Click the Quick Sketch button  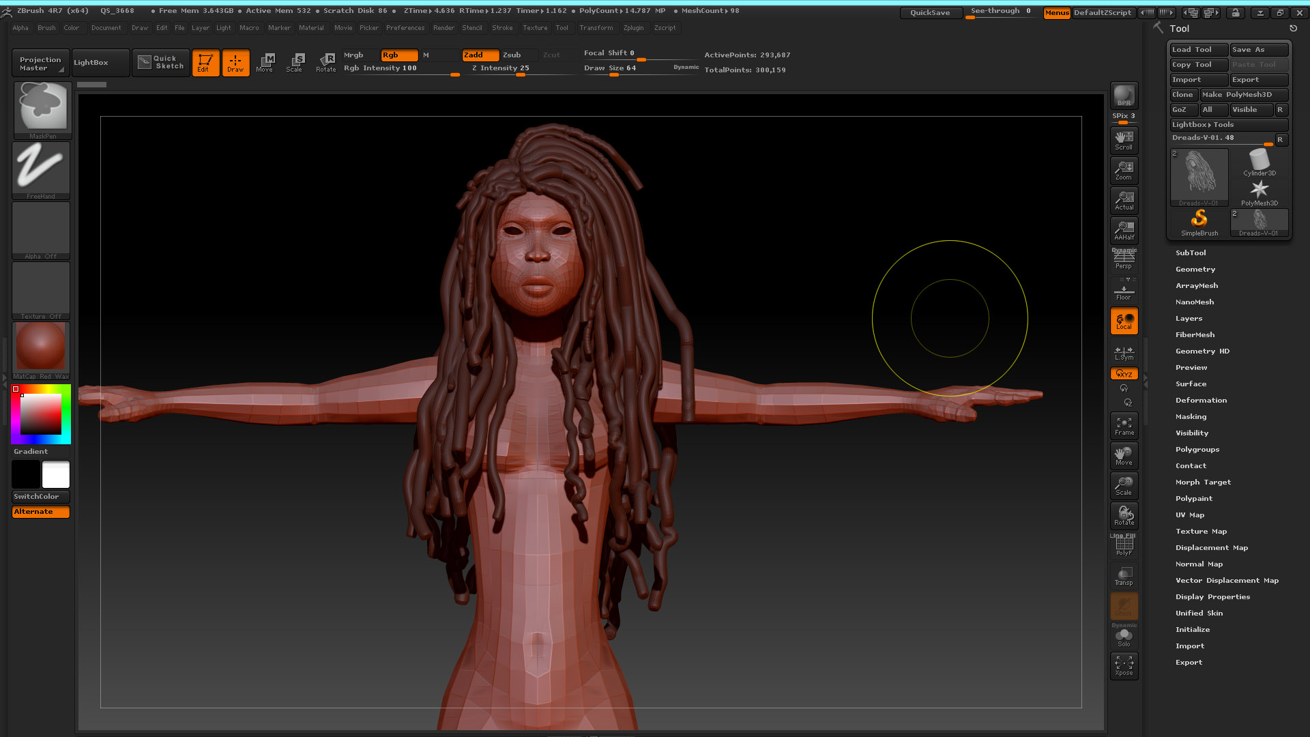point(161,63)
